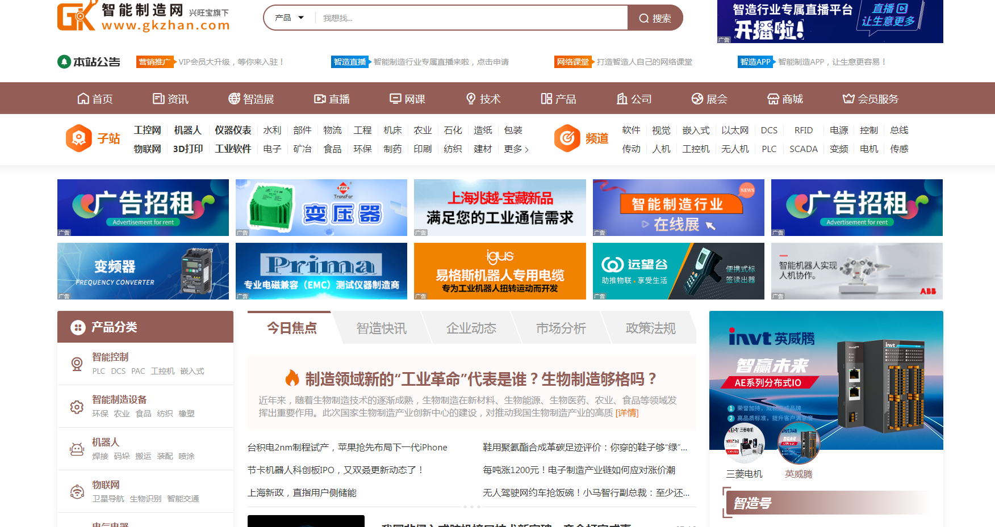Click the 智能制造设备 gear icon
This screenshot has width=995, height=527.
(77, 407)
